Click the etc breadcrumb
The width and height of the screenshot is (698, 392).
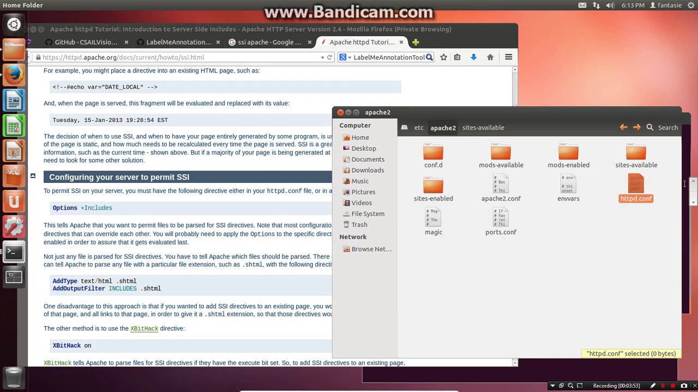click(419, 127)
